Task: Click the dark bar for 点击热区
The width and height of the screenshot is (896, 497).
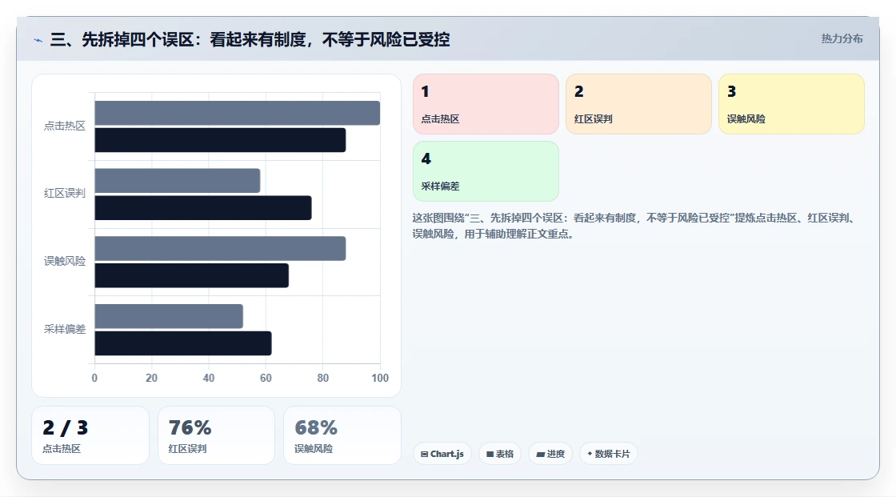Action: [220, 140]
